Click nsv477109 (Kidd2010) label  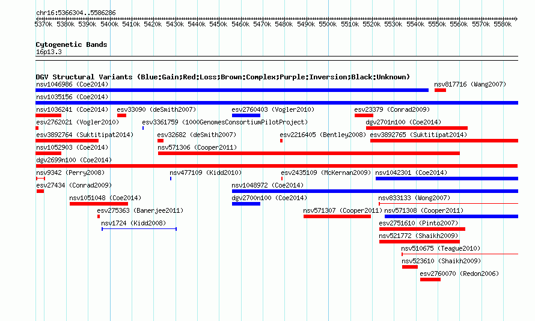(x=206, y=173)
